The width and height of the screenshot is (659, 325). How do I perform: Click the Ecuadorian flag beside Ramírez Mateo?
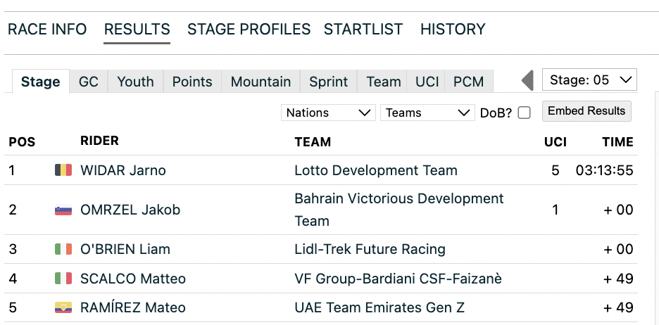[63, 307]
